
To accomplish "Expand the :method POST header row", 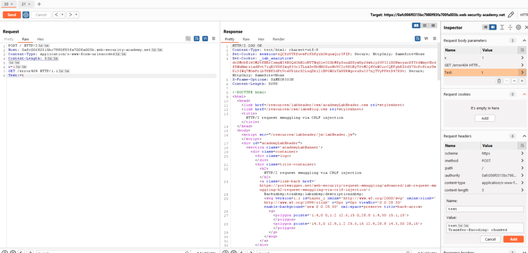I will click(522, 161).
